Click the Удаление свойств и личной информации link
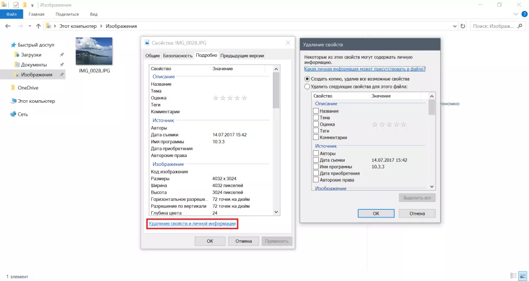 click(x=192, y=224)
